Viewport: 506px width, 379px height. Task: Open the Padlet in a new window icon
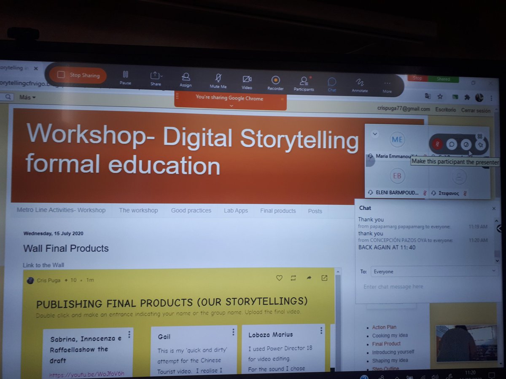[x=324, y=278]
